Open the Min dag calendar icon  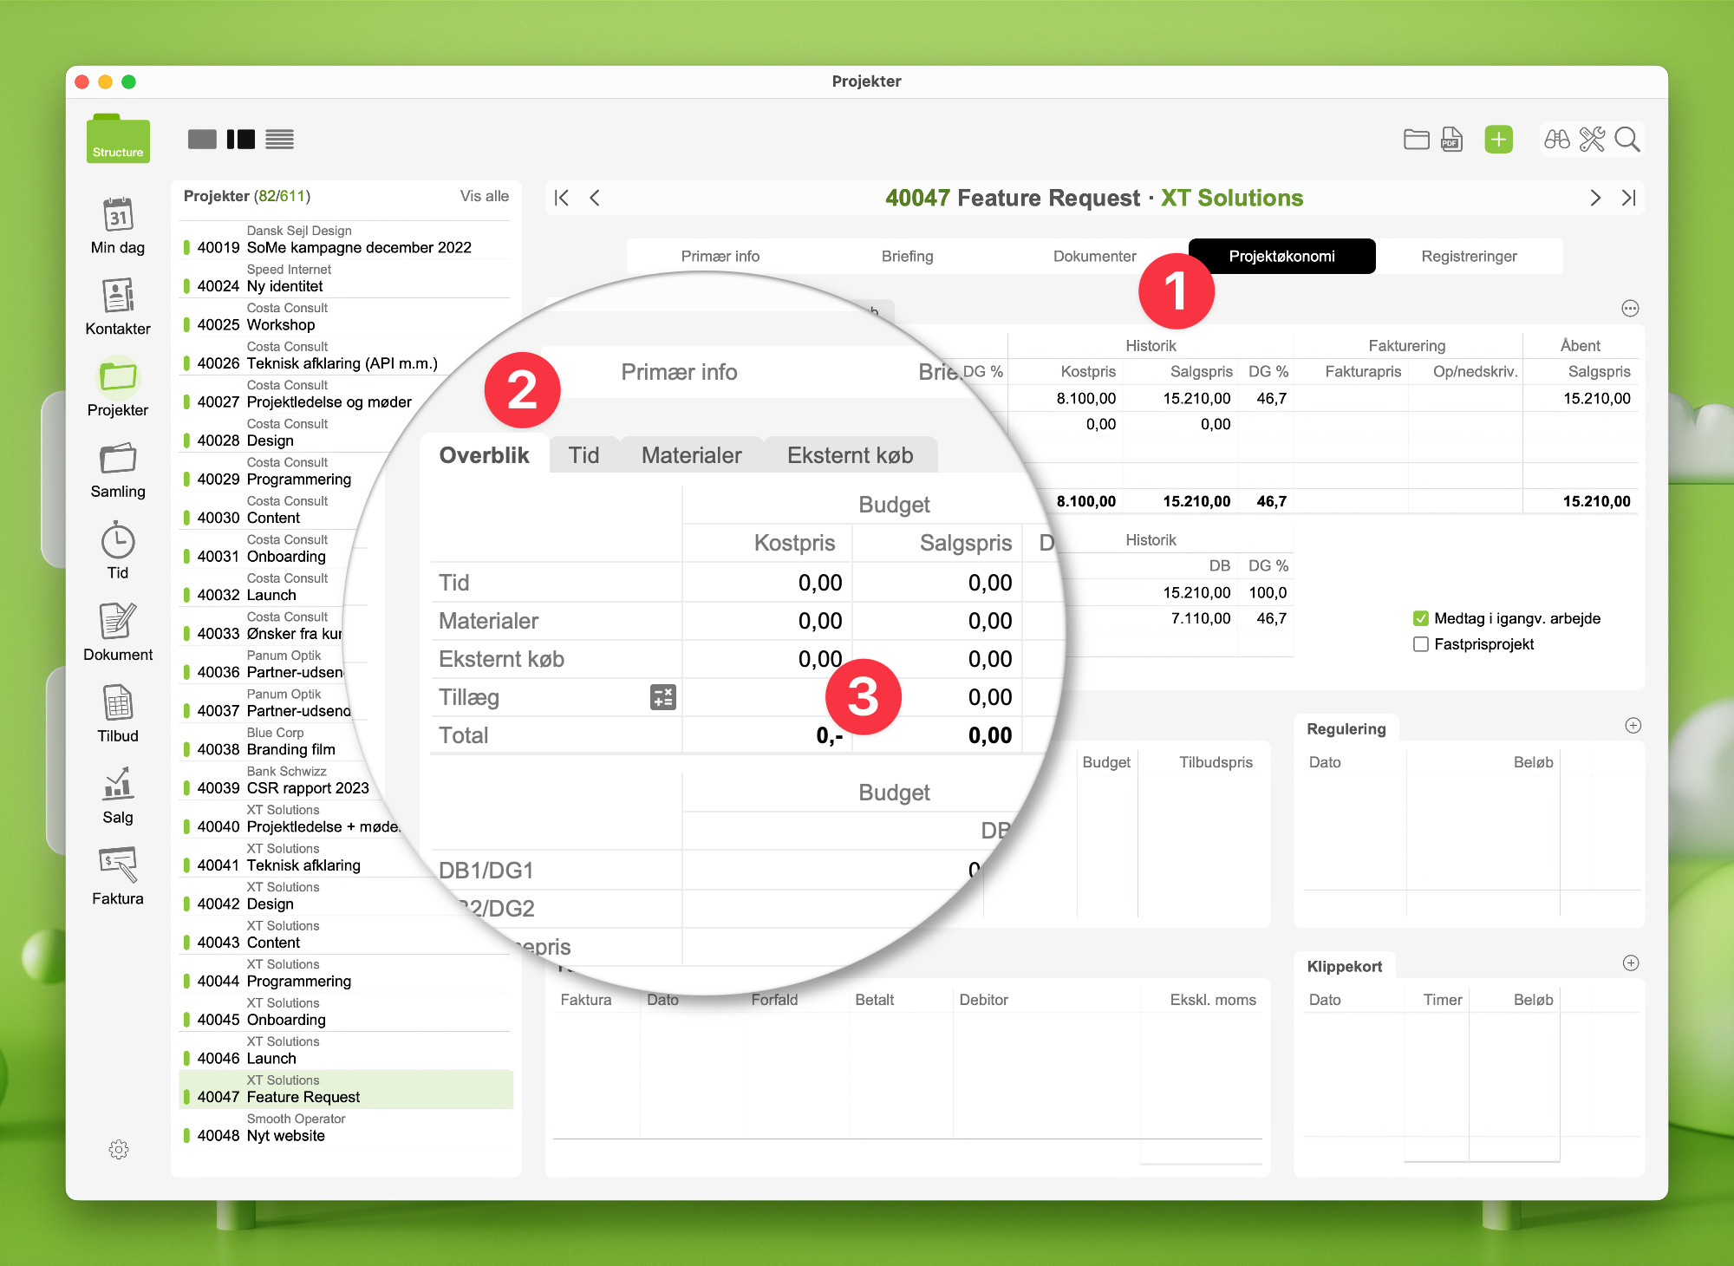pyautogui.click(x=118, y=215)
